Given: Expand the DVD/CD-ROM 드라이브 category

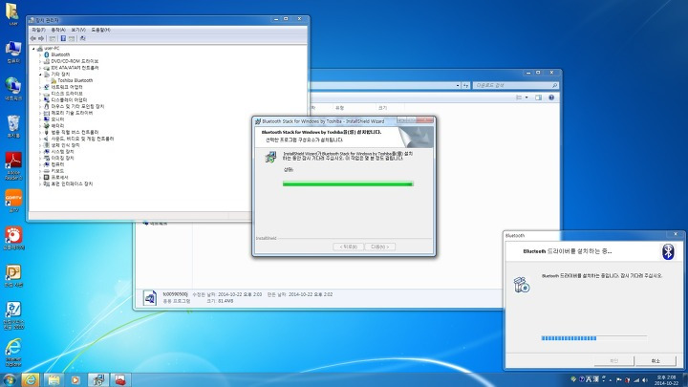Looking at the screenshot, I should coord(40,62).
